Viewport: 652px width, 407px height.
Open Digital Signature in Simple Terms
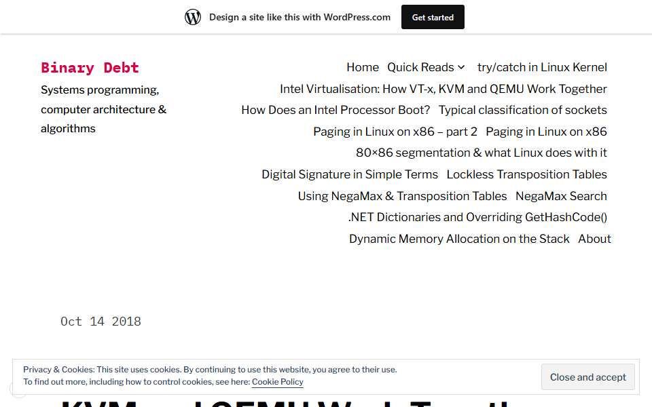(x=350, y=174)
